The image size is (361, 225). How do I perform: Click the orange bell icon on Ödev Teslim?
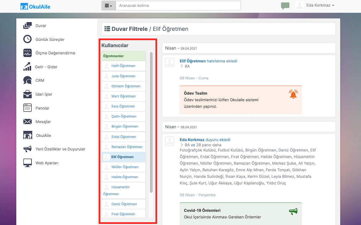(293, 94)
